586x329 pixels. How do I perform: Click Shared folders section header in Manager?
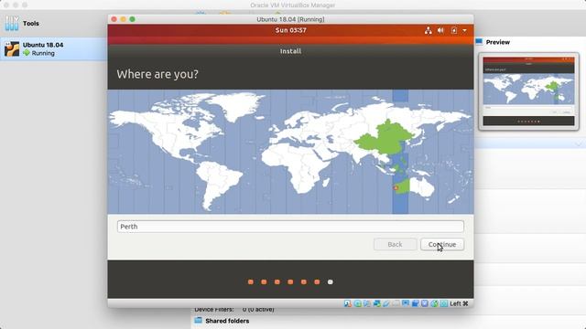pyautogui.click(x=227, y=321)
